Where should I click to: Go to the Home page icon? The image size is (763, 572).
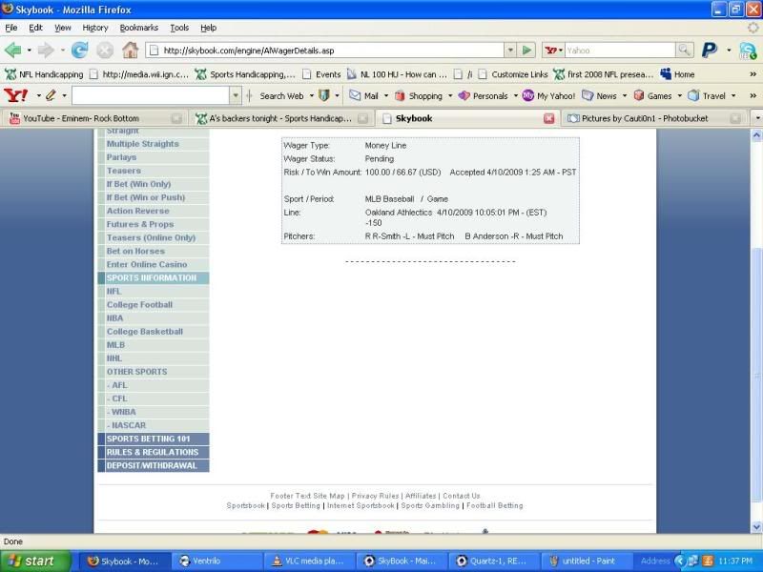coord(130,50)
